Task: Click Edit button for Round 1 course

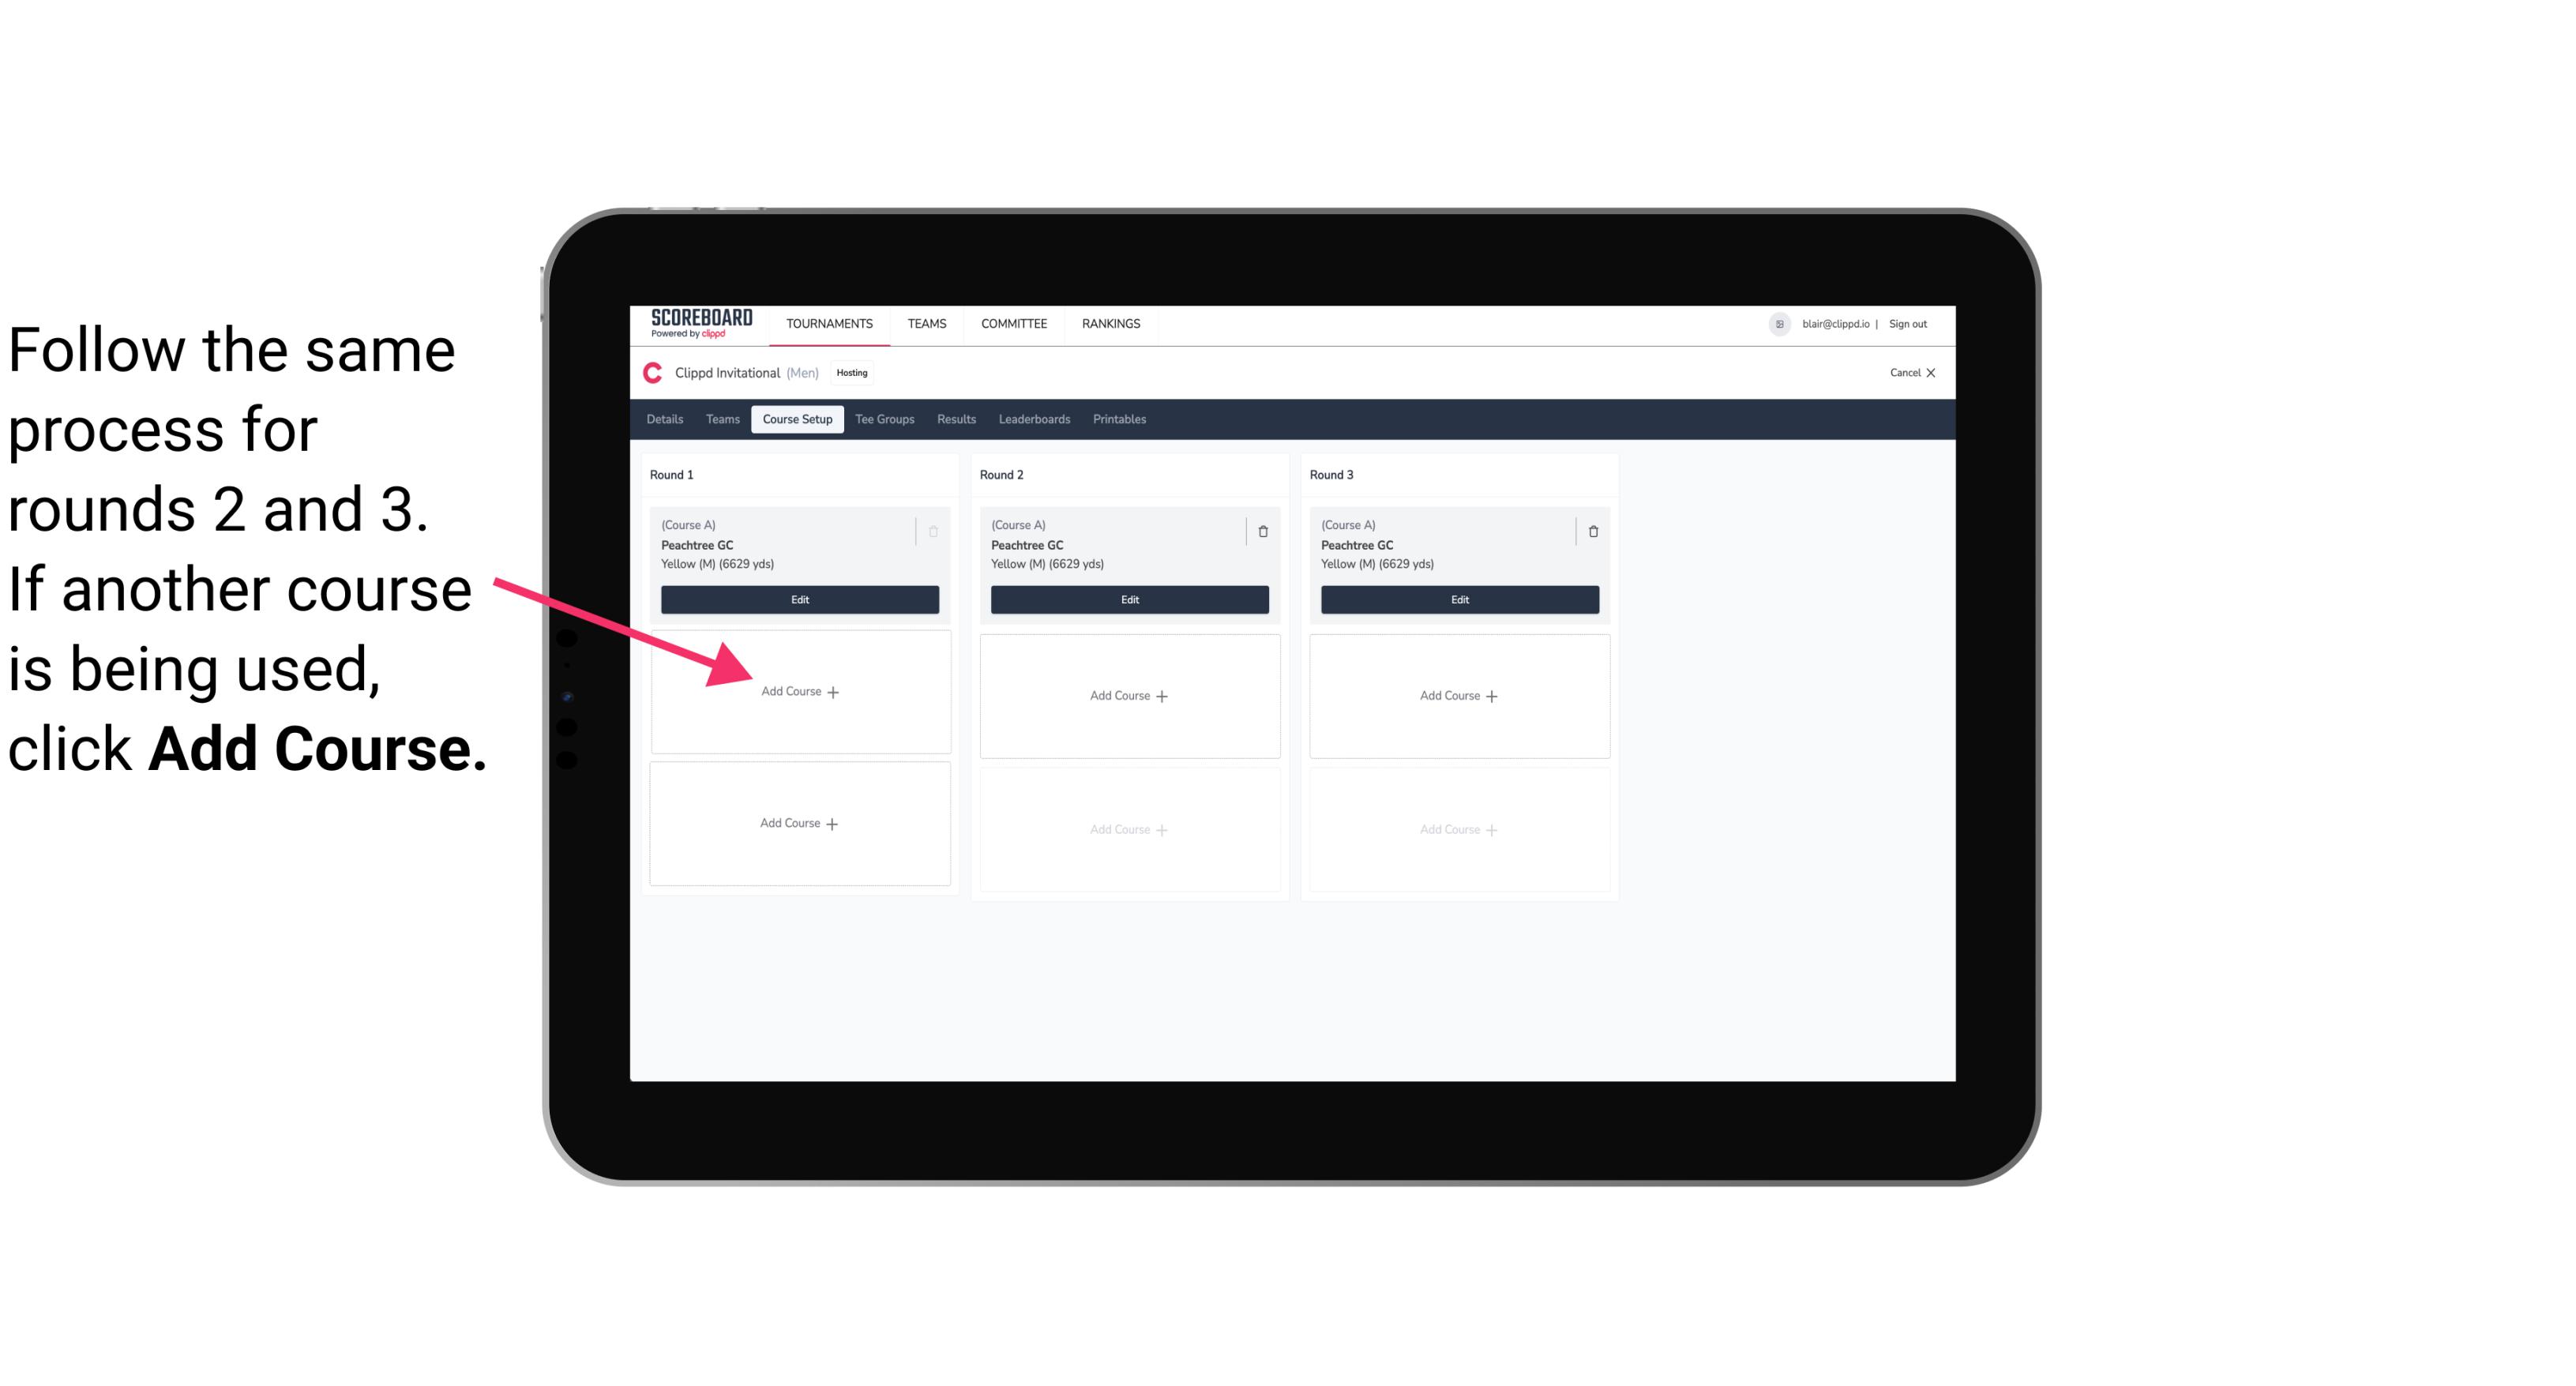Action: [800, 599]
